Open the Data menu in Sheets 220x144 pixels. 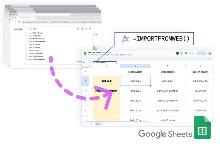tap(112, 55)
